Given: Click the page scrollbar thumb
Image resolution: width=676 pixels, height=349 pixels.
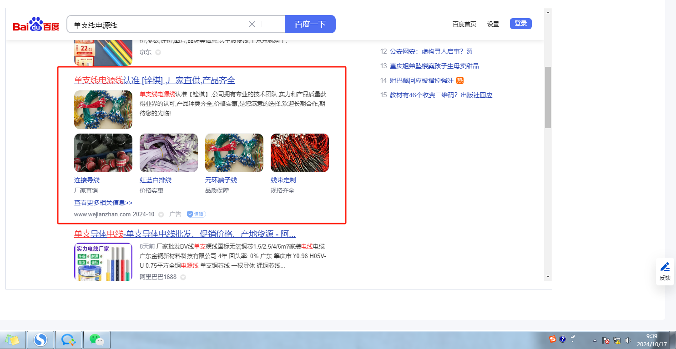Looking at the screenshot, I should click(x=548, y=98).
